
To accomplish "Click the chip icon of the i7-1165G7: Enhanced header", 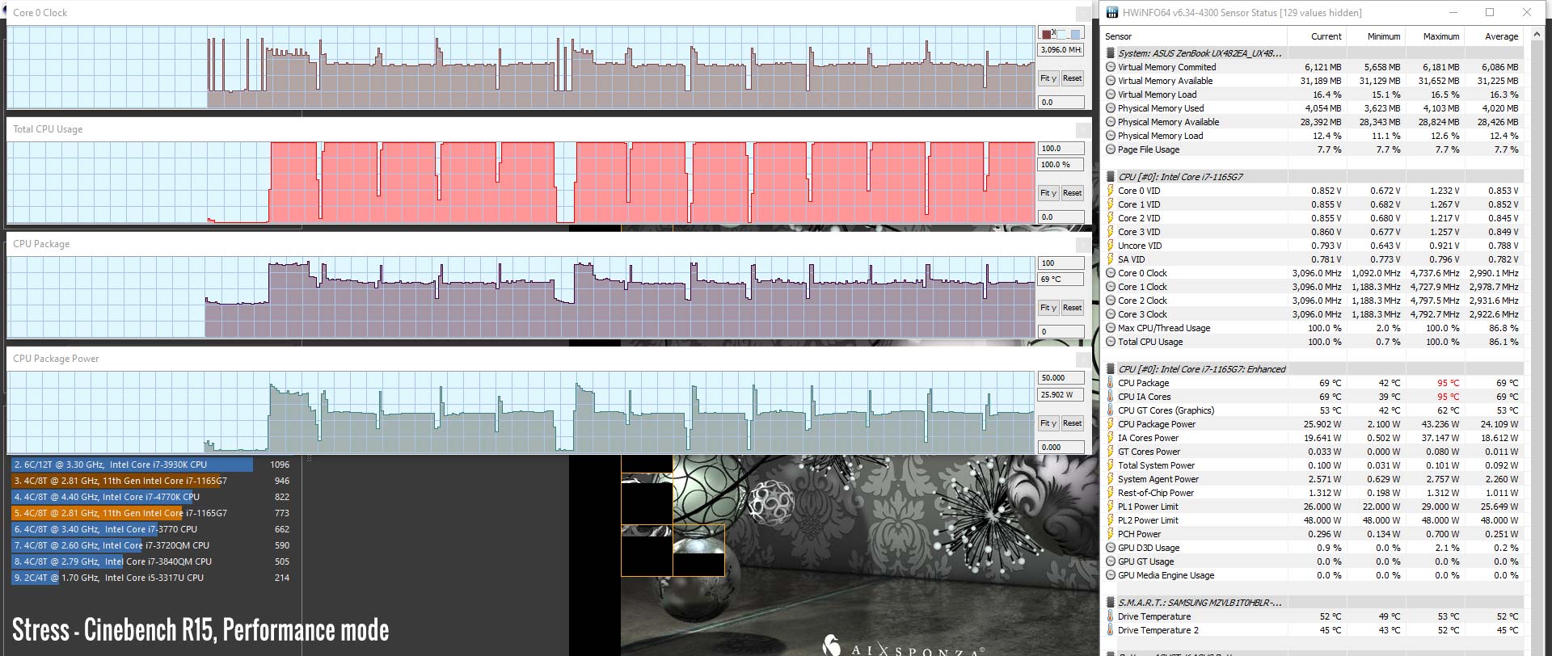I will tap(1111, 369).
